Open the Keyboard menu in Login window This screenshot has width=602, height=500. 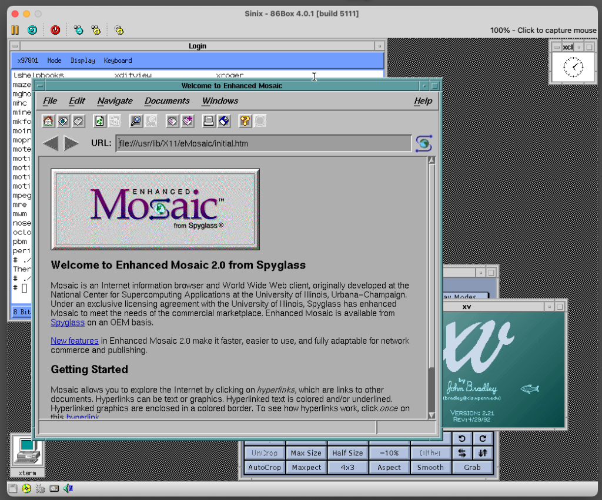[118, 61]
